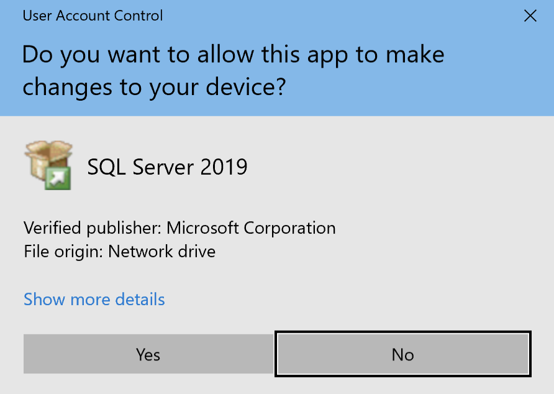Image resolution: width=554 pixels, height=394 pixels.
Task: Click the 'changes to your device?' heading line
Action: tap(154, 88)
